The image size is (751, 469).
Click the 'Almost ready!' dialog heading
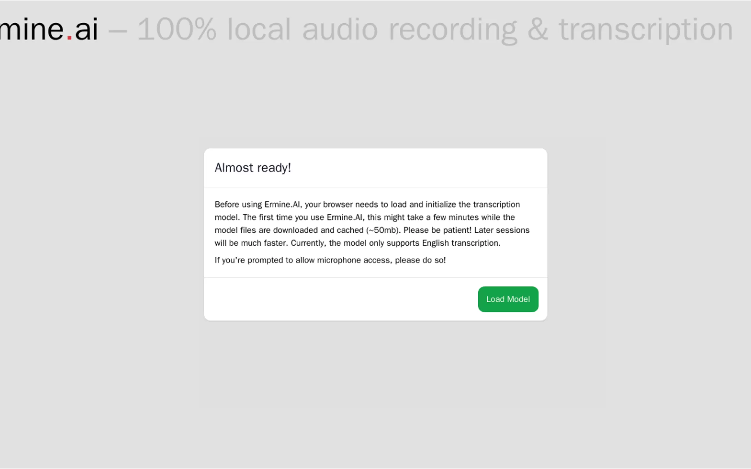click(x=253, y=168)
